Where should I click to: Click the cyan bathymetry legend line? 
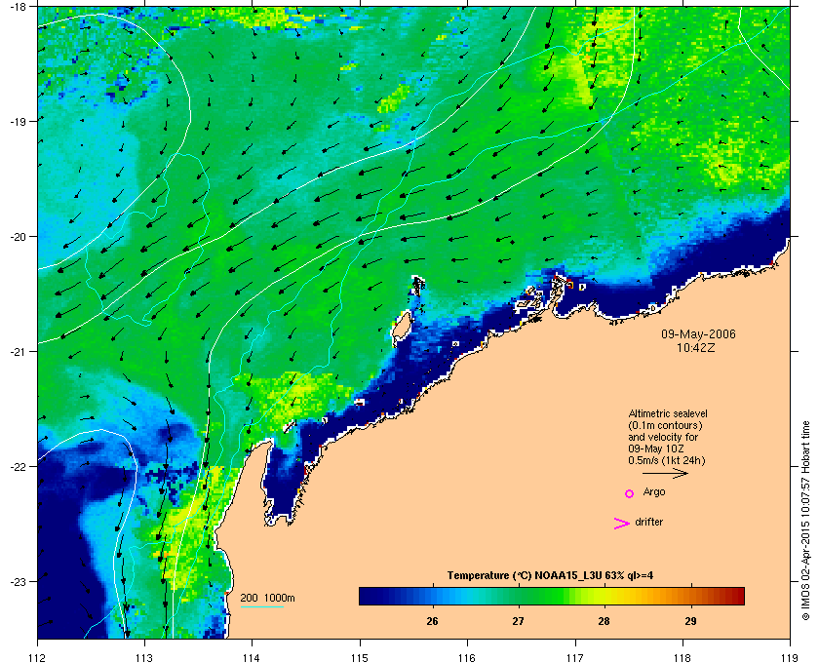pos(261,607)
